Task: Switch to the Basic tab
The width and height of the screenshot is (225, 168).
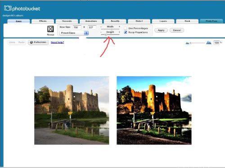Action: point(18,21)
